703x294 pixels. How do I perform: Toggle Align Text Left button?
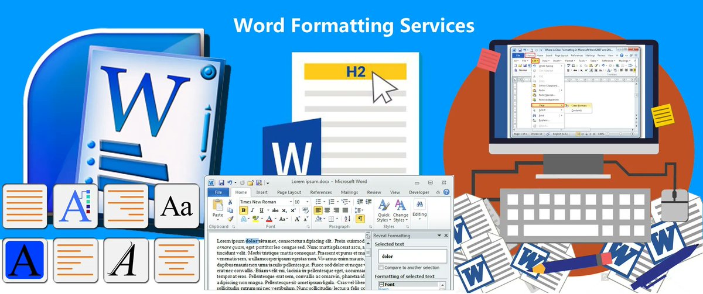[x=318, y=210]
